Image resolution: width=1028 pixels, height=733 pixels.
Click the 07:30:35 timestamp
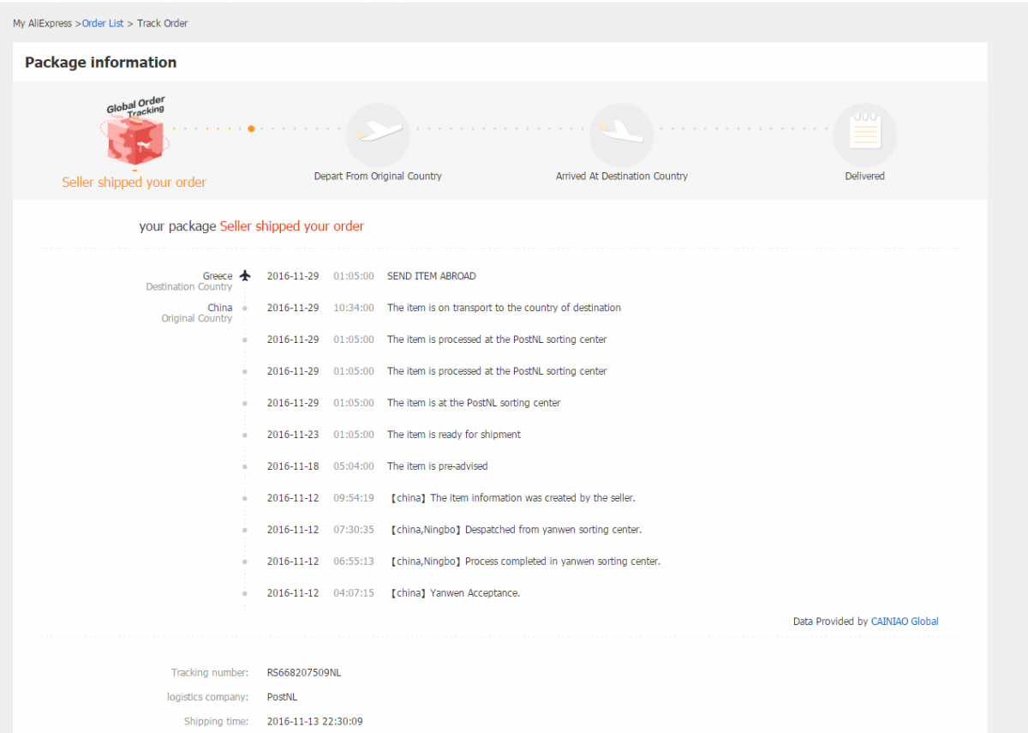(x=354, y=530)
